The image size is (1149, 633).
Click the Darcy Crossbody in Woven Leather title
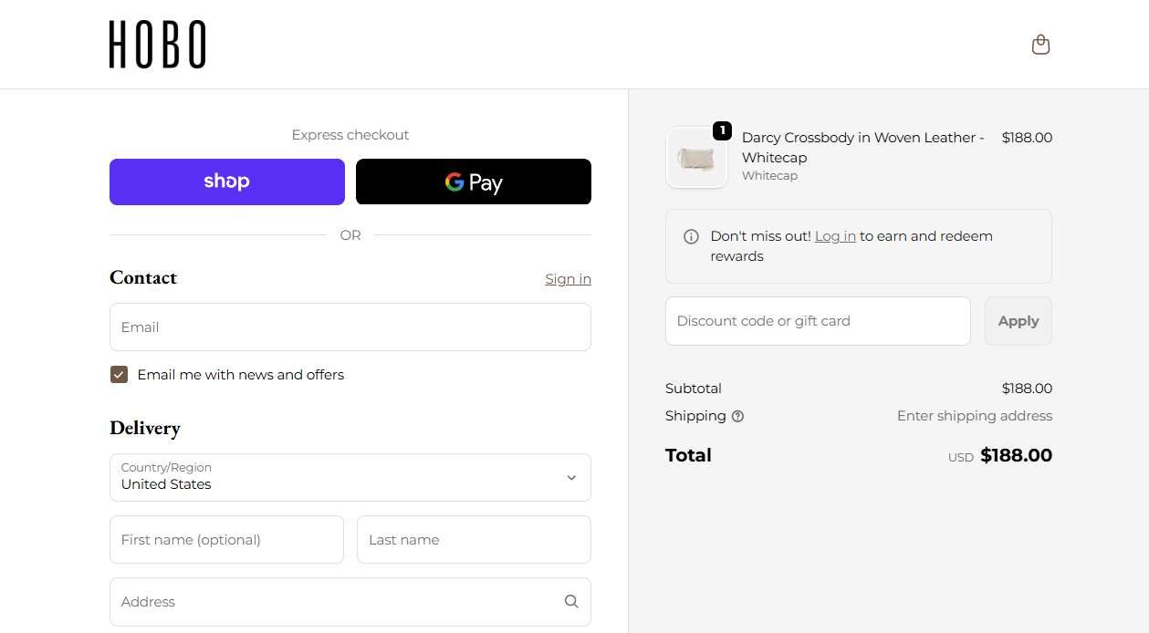[862, 148]
